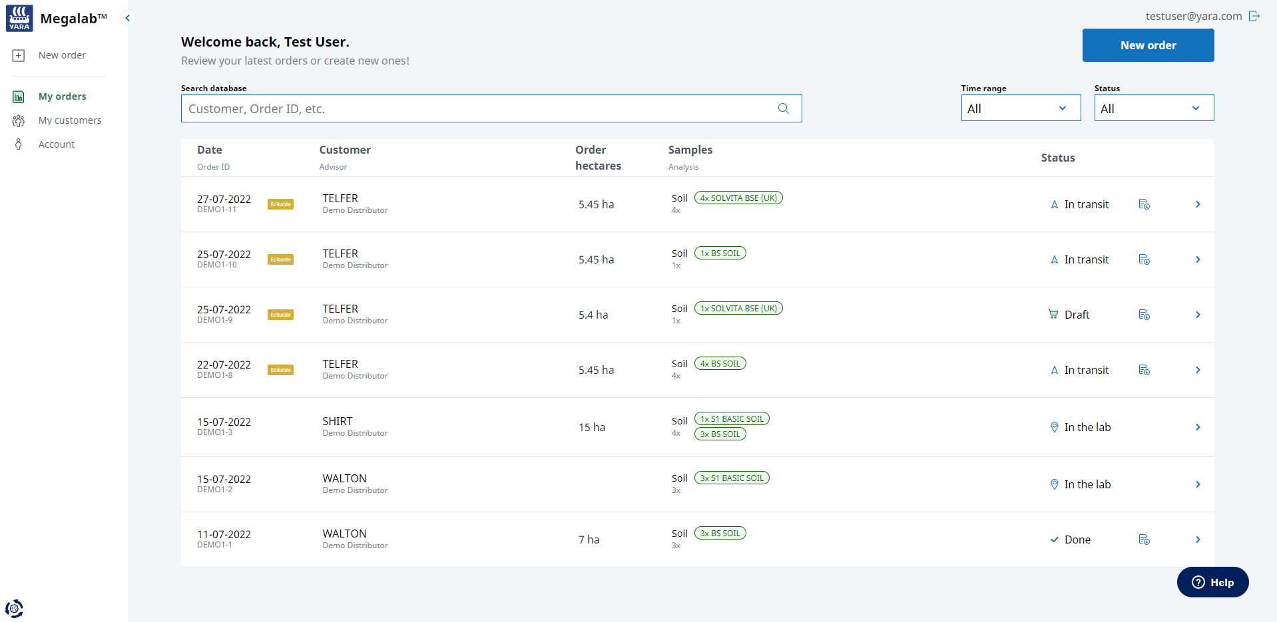Image resolution: width=1277 pixels, height=622 pixels.
Task: Open the Time range dropdown
Action: [1020, 108]
